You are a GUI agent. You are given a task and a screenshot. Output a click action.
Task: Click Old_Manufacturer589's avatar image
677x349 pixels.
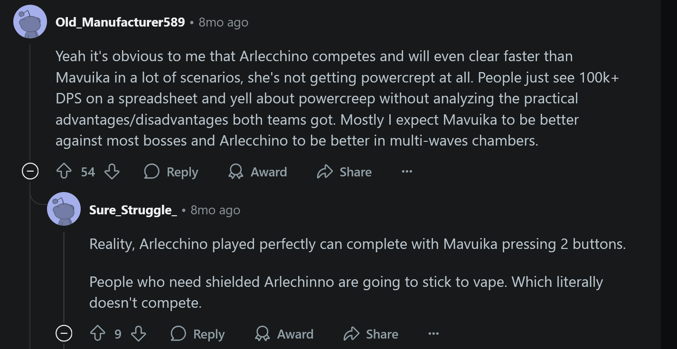(x=30, y=22)
